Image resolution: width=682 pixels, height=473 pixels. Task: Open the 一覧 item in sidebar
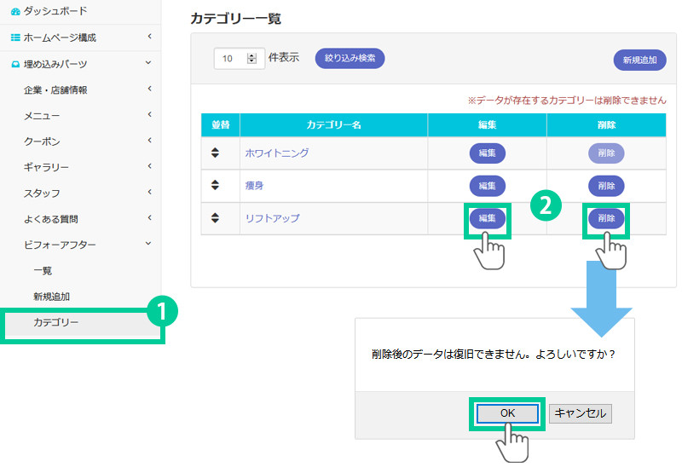pos(43,270)
